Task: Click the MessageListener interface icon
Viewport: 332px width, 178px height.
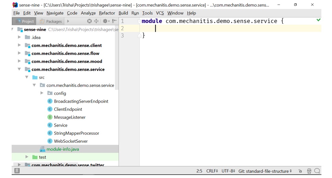Action: [50, 117]
